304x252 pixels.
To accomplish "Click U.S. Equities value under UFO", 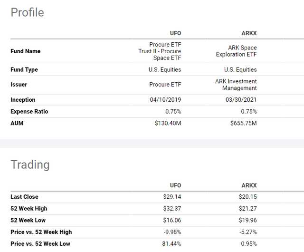I will [x=165, y=70].
